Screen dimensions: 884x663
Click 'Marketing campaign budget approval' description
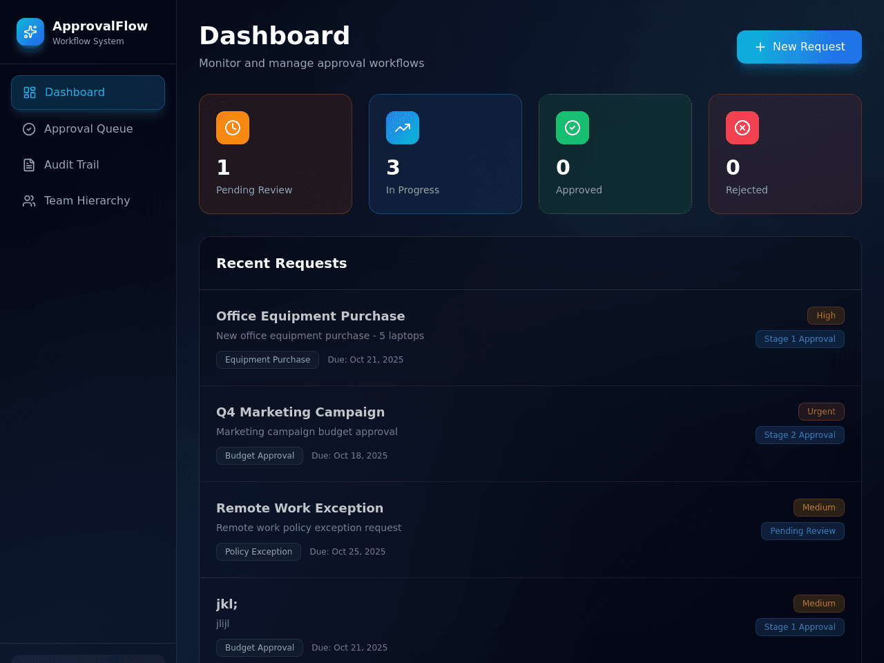pyautogui.click(x=307, y=432)
